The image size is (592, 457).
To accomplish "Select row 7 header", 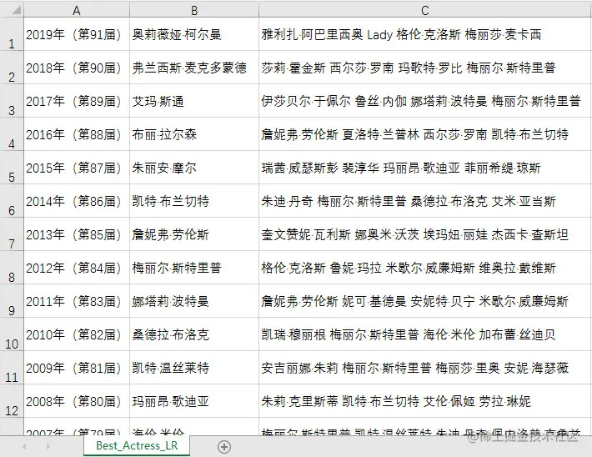I will (x=12, y=234).
